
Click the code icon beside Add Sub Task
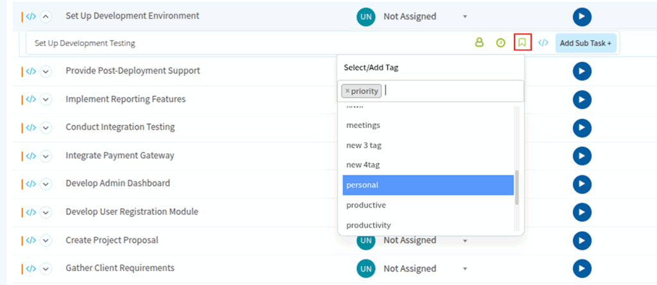pos(543,43)
